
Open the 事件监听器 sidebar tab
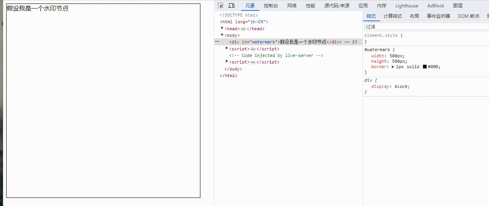tap(438, 16)
